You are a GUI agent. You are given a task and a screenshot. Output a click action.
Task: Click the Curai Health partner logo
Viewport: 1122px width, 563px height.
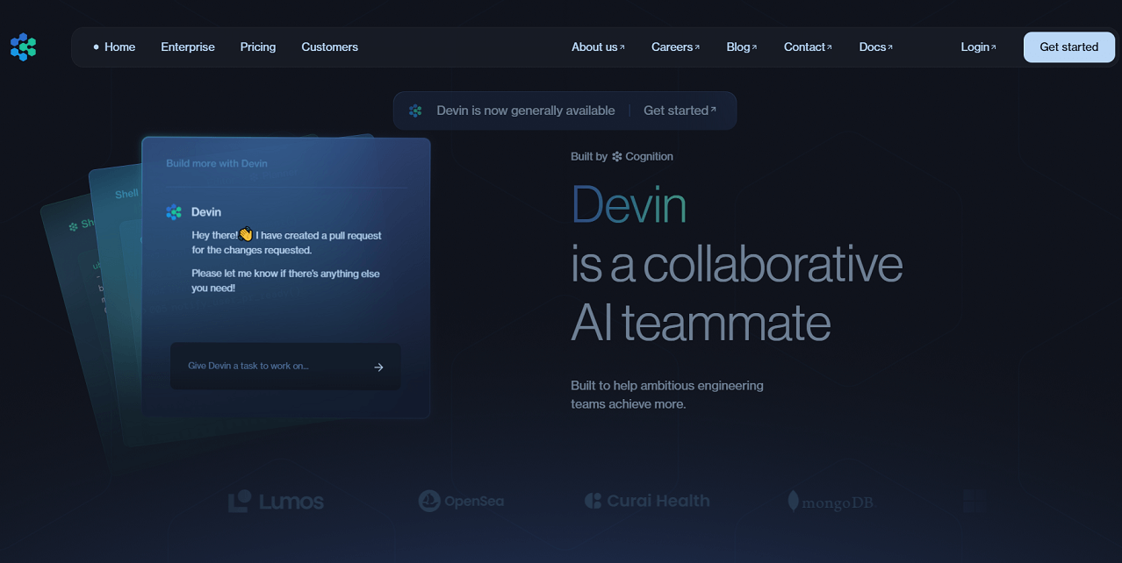point(647,500)
